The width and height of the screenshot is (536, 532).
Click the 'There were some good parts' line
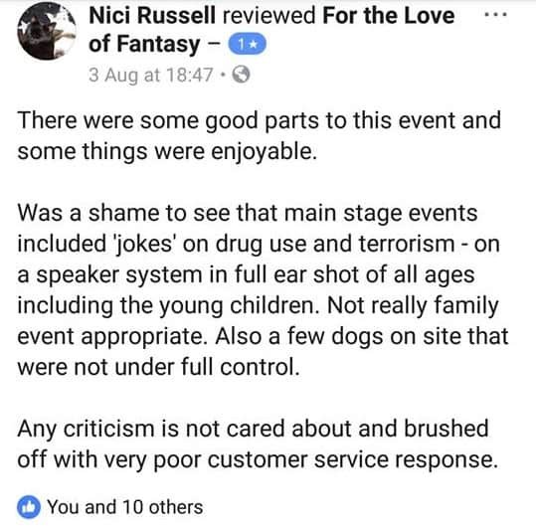pos(260,120)
